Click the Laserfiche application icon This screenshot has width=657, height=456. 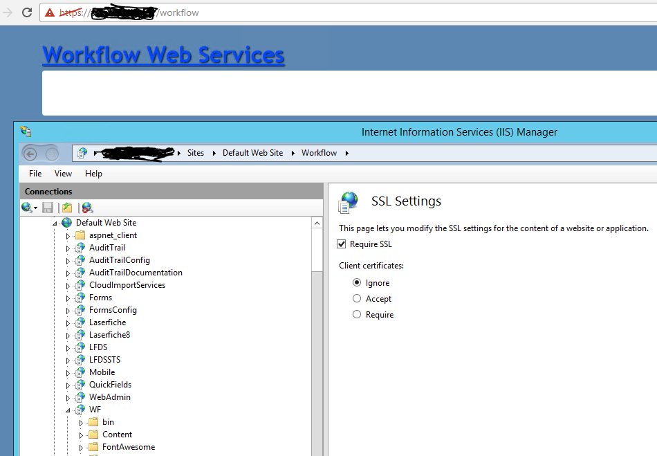(80, 322)
